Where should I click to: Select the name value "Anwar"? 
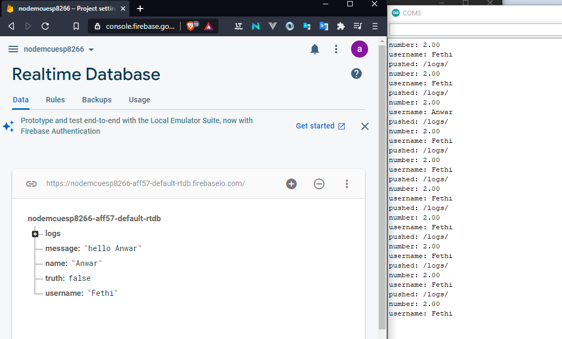coord(87,263)
